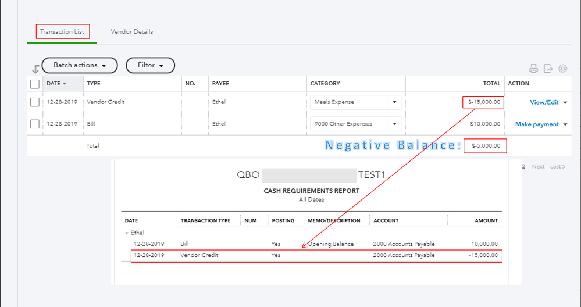Open Batch actions dropdown
581x307 pixels.
[80, 65]
